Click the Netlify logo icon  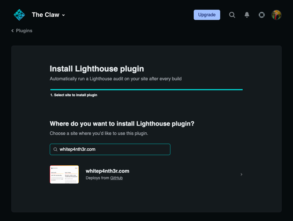(19, 15)
